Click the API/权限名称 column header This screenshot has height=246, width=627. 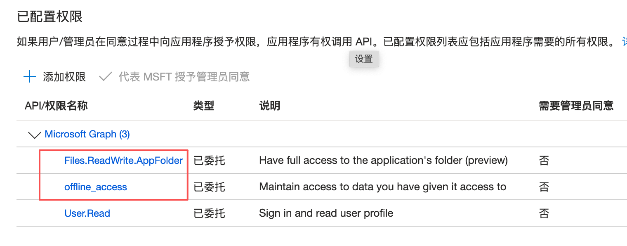(x=56, y=106)
